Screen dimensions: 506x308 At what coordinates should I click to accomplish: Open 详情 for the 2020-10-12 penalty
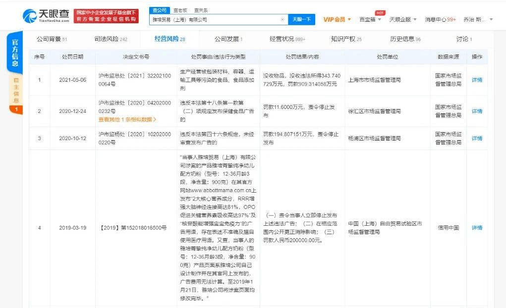[x=477, y=138]
